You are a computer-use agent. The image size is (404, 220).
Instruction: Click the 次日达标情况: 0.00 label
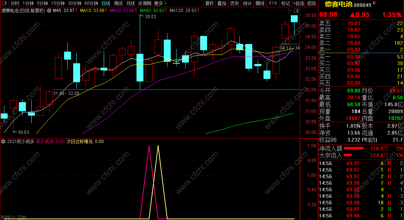pos(85,141)
